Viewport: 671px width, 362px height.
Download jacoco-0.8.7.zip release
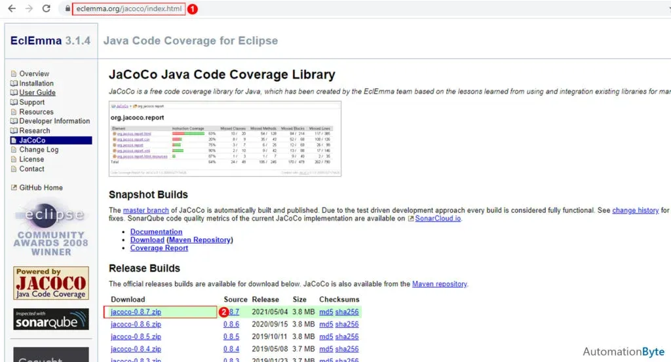136,312
